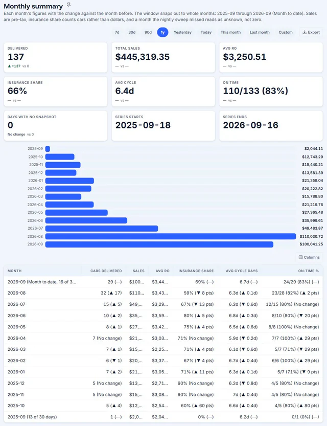
Task: Click the cell 24/29 (83%) (—)
Action: tap(301, 282)
